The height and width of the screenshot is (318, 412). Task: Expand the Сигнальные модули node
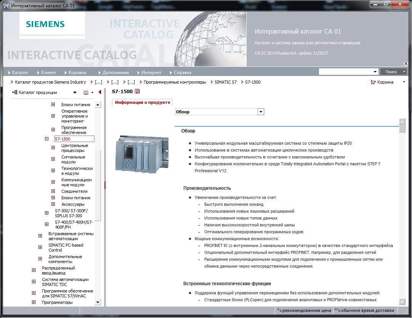(53, 159)
